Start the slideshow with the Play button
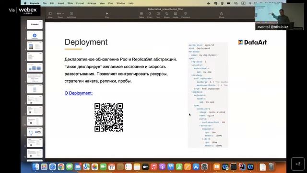This screenshot has width=307, height=173. pos(107,15)
